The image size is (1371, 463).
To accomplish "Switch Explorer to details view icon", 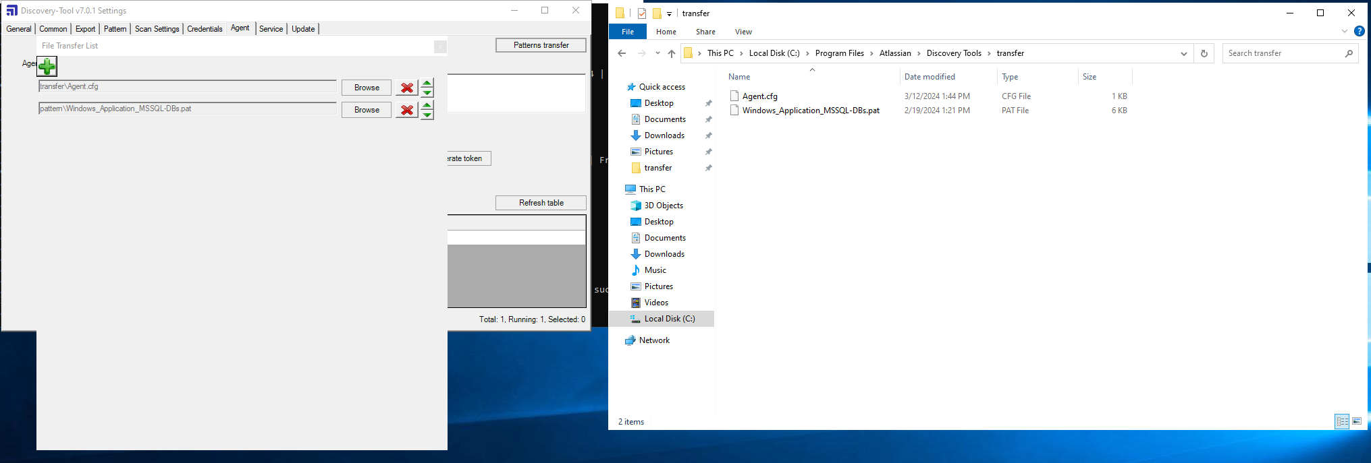I will click(x=1342, y=421).
